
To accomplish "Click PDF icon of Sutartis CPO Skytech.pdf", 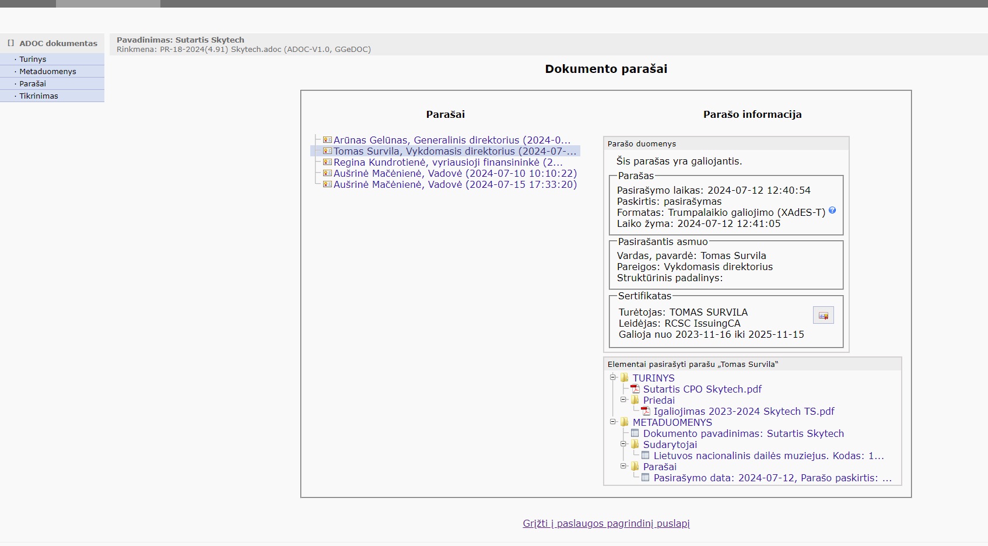I will (x=635, y=389).
